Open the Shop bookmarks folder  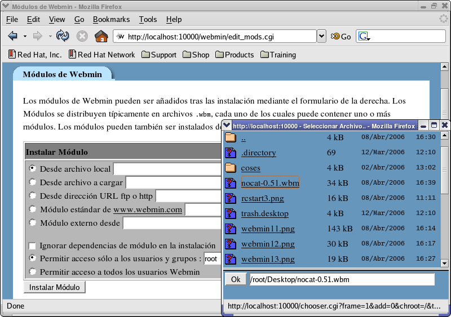point(196,55)
